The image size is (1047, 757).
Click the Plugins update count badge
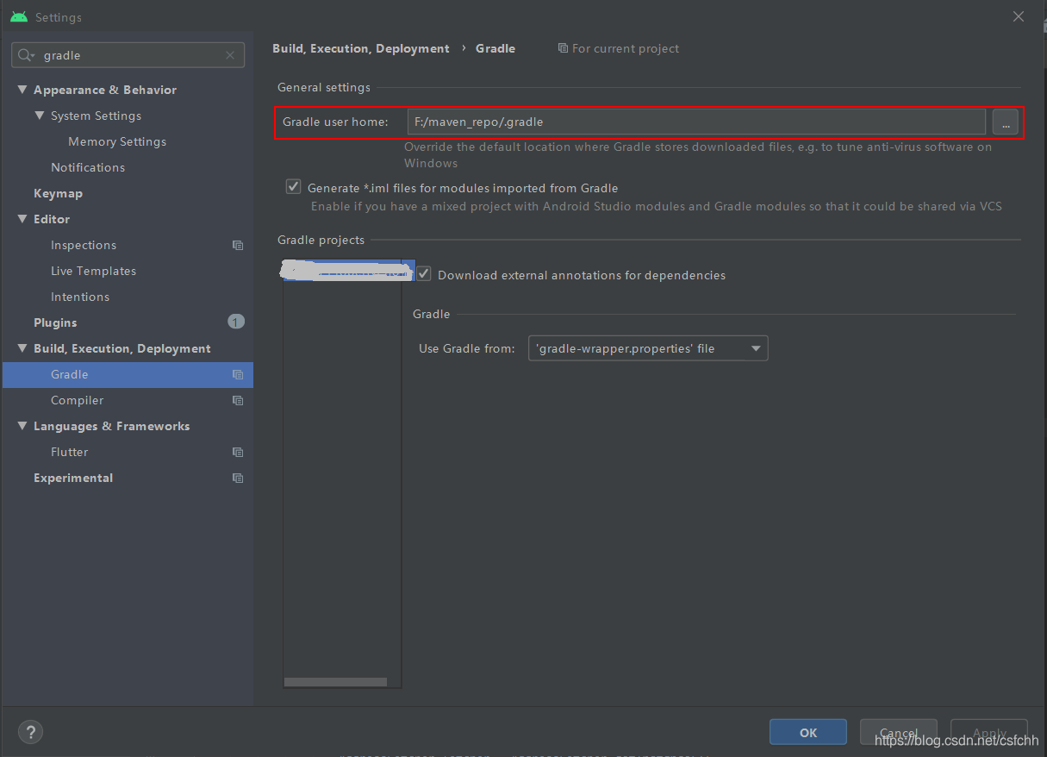click(236, 322)
